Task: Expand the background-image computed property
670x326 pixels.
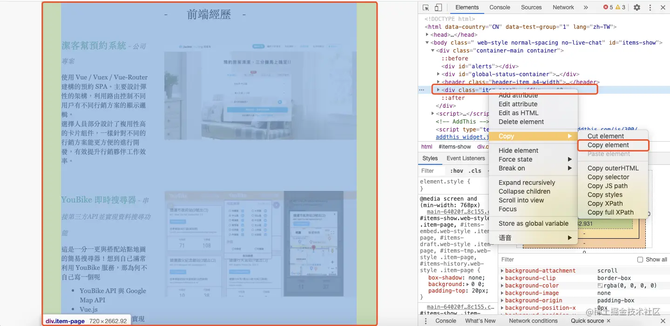Action: click(502, 293)
